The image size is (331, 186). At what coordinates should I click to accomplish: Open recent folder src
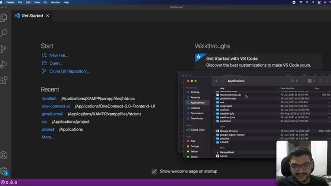(44, 122)
